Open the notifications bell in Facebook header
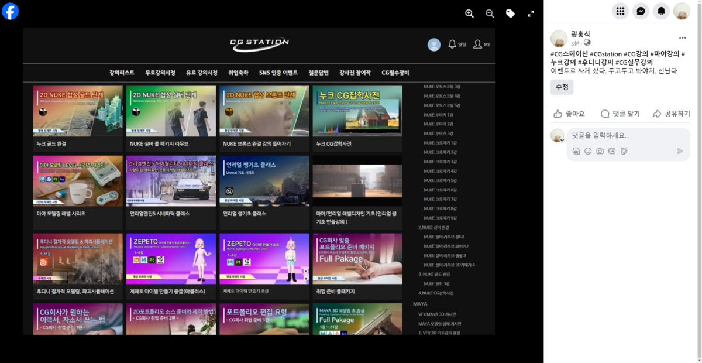Screen dimensions: 702x363 [661, 11]
